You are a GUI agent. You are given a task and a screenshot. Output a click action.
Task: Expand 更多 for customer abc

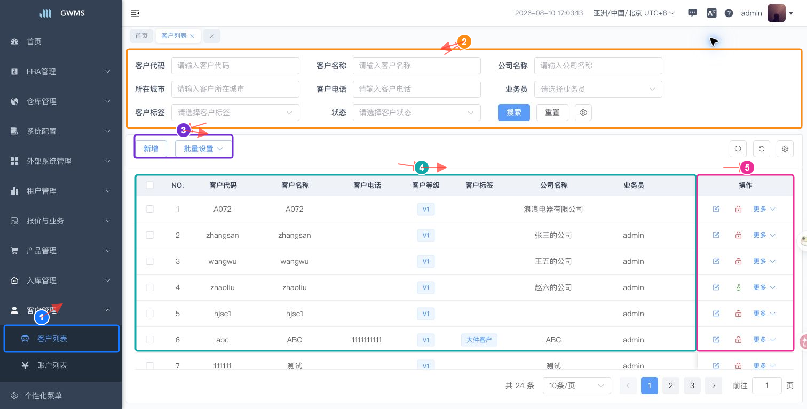[x=764, y=340]
